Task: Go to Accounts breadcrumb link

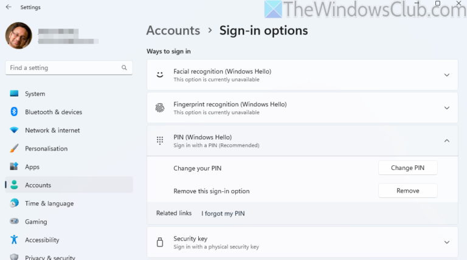Action: (173, 30)
